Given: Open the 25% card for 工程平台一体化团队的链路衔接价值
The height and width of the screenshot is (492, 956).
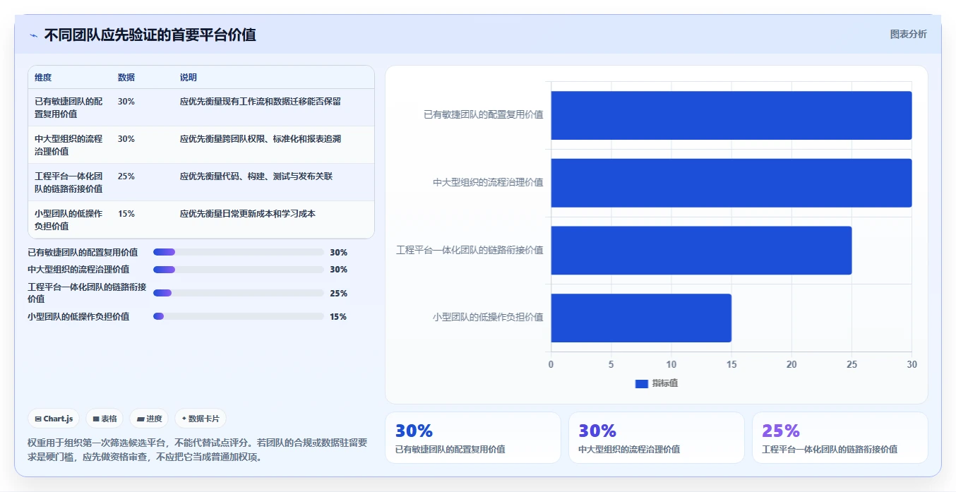Looking at the screenshot, I should pyautogui.click(x=840, y=438).
